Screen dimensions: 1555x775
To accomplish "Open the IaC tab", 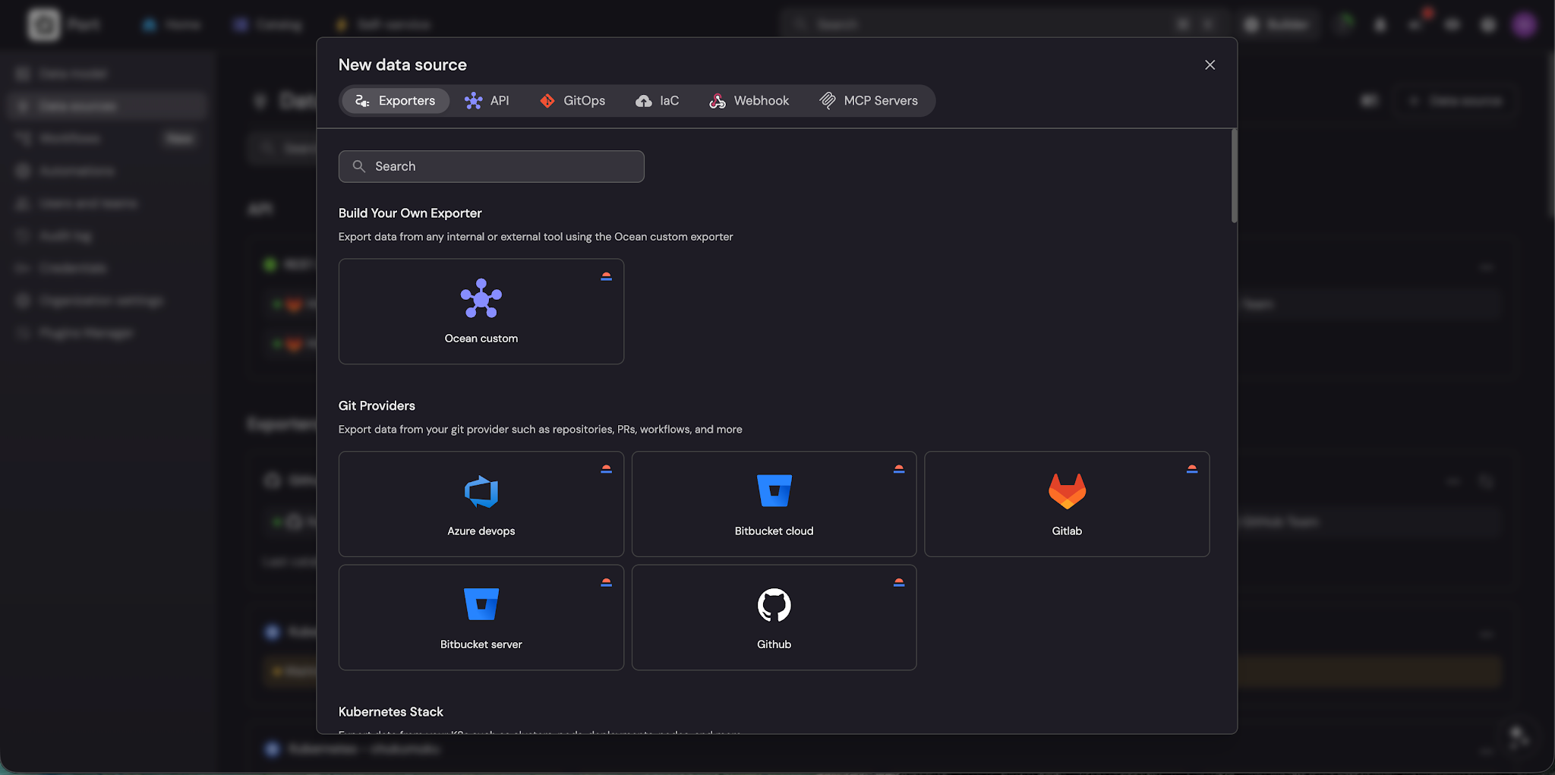I will (658, 100).
